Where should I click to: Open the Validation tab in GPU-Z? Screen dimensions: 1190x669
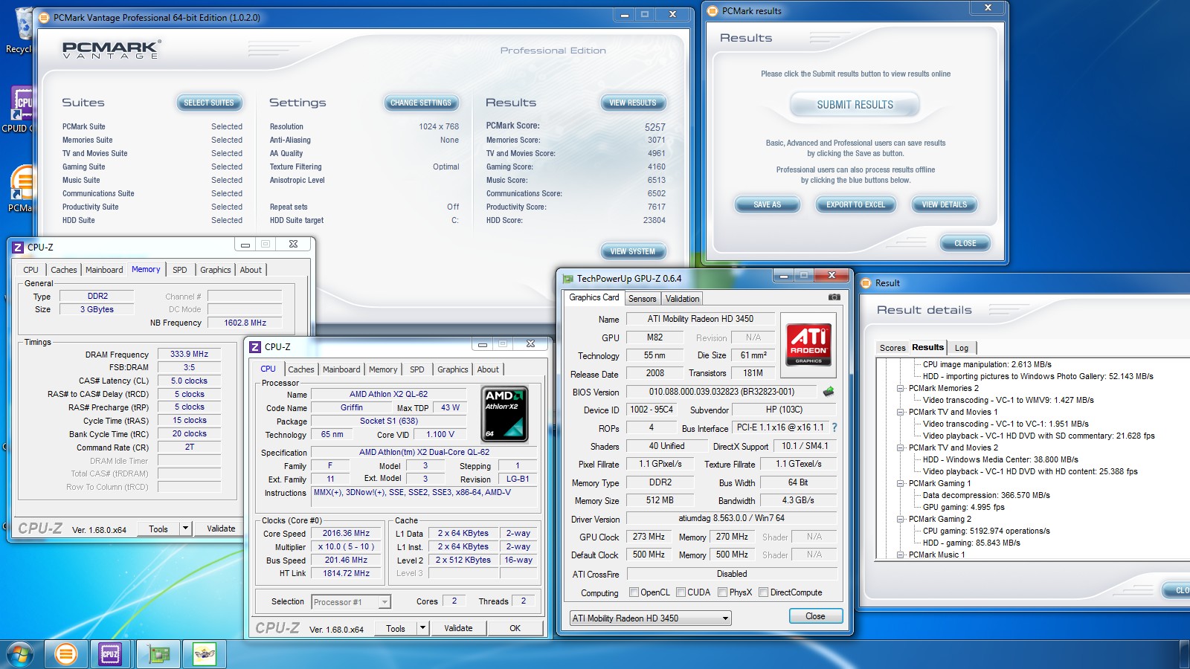(x=682, y=299)
